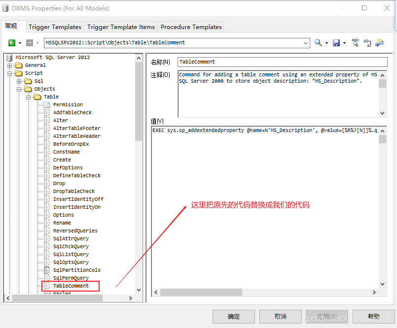Viewport: 397px width, 328px height.
Task: Click the ConstName item icon
Action: click(x=47, y=152)
